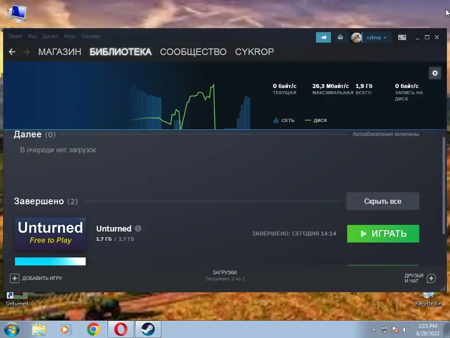Go forward with the right arrow
Screen dimensions: 450x338
click(x=26, y=52)
